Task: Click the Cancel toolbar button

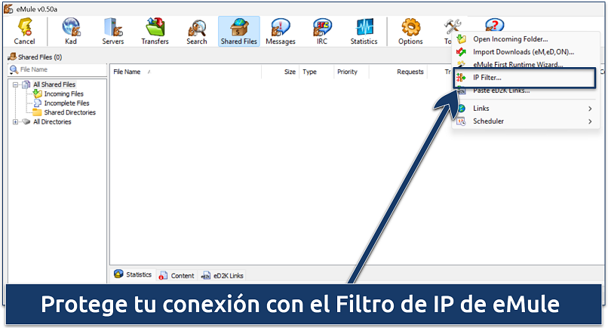Action: click(x=24, y=32)
